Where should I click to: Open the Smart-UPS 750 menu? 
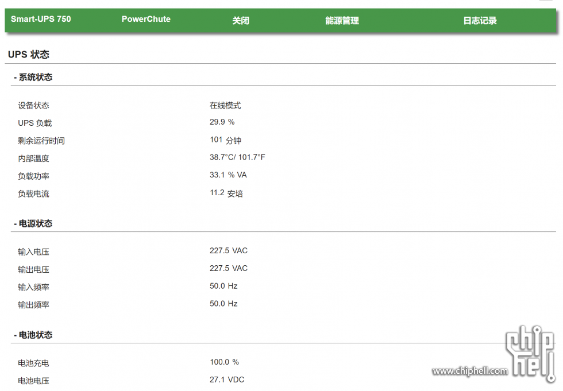point(41,19)
